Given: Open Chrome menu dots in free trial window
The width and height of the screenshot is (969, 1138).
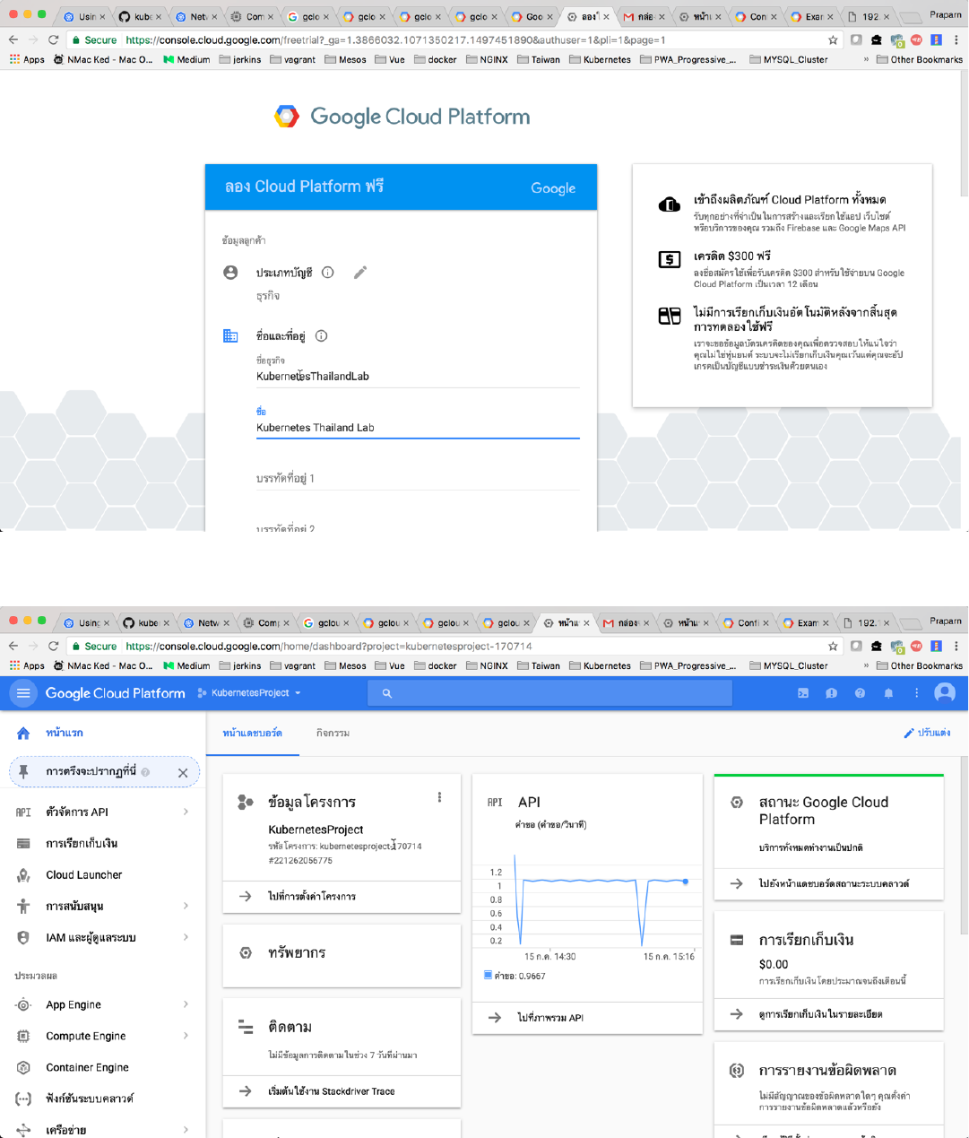Looking at the screenshot, I should (x=956, y=40).
